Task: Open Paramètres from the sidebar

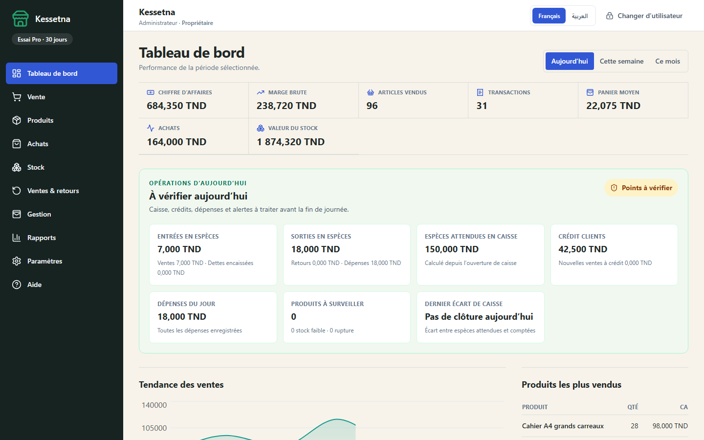Action: coord(62,261)
